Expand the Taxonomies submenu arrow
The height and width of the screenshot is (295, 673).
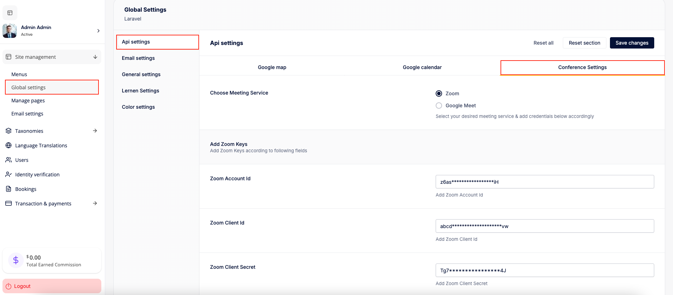click(x=95, y=131)
